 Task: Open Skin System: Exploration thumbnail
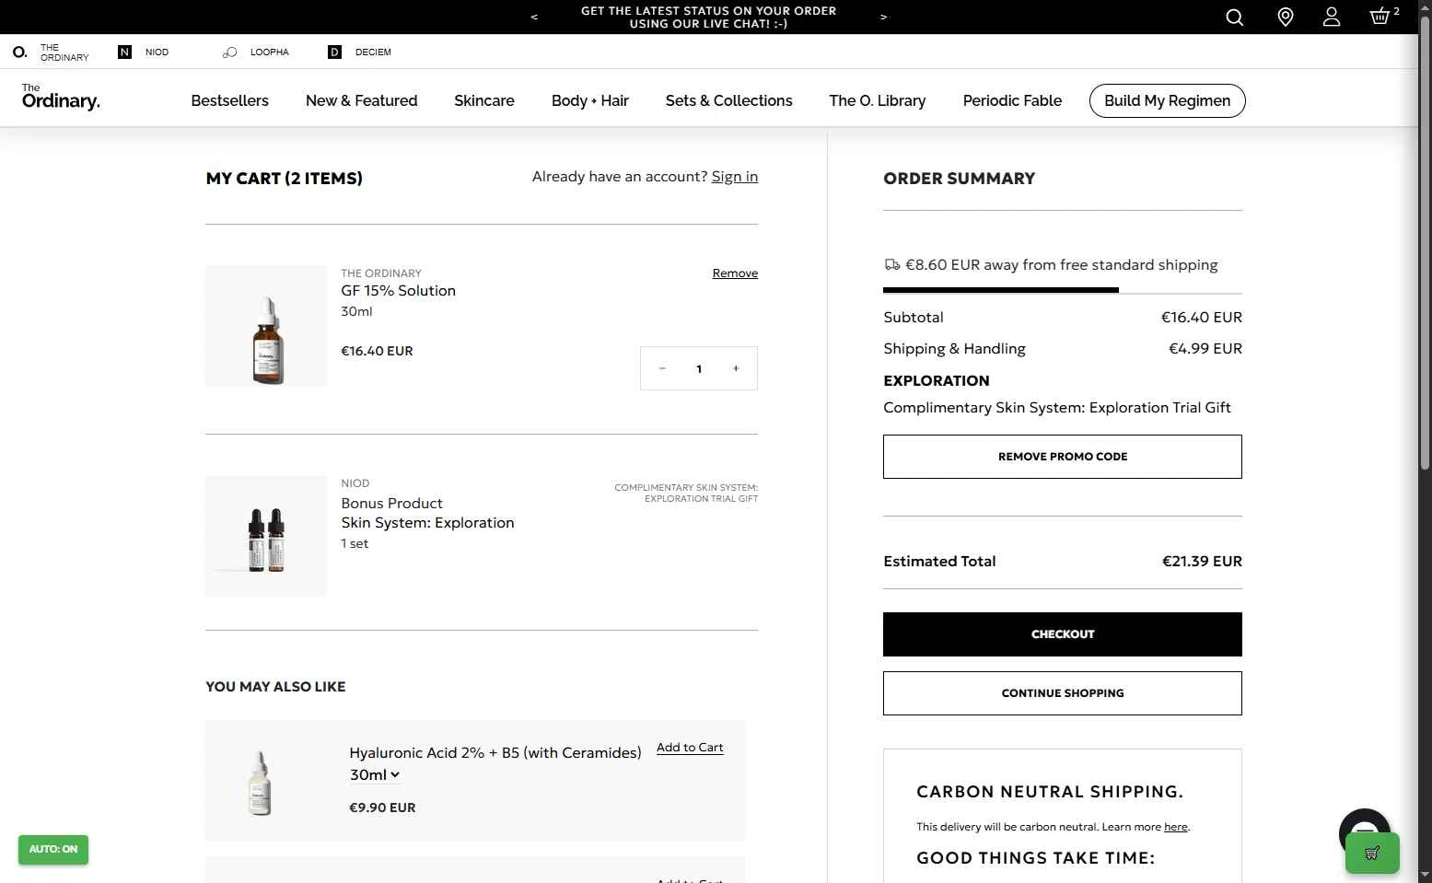coord(266,536)
